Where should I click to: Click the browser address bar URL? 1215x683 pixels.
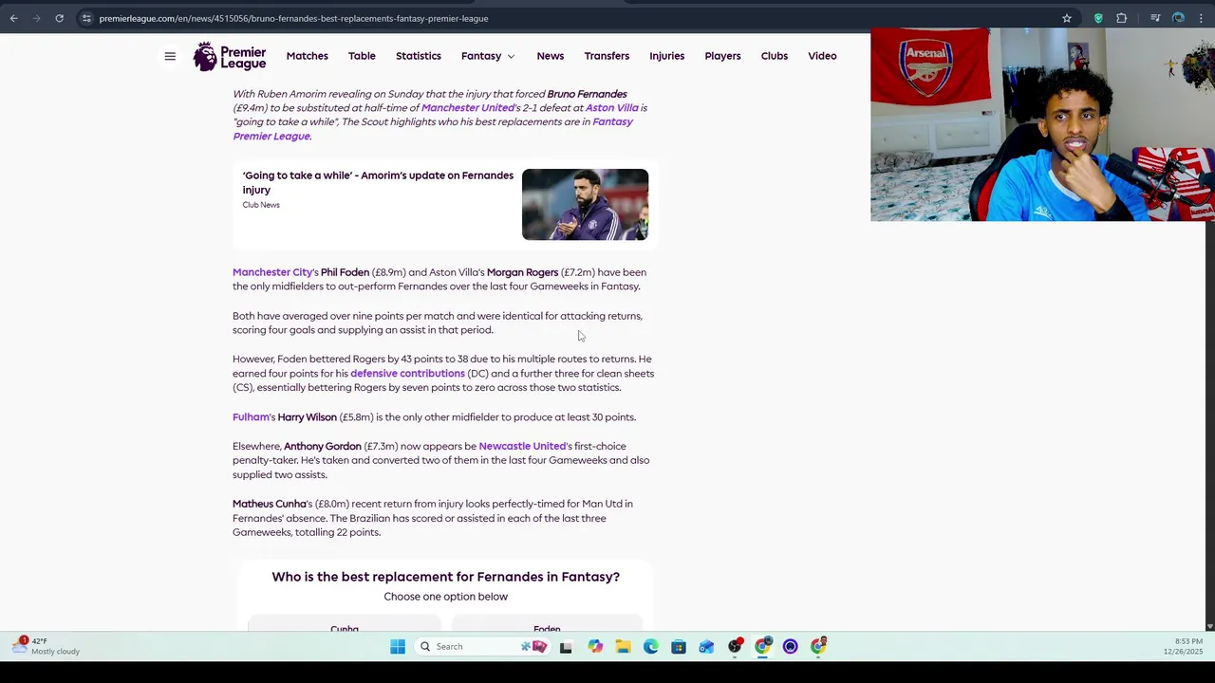(293, 18)
